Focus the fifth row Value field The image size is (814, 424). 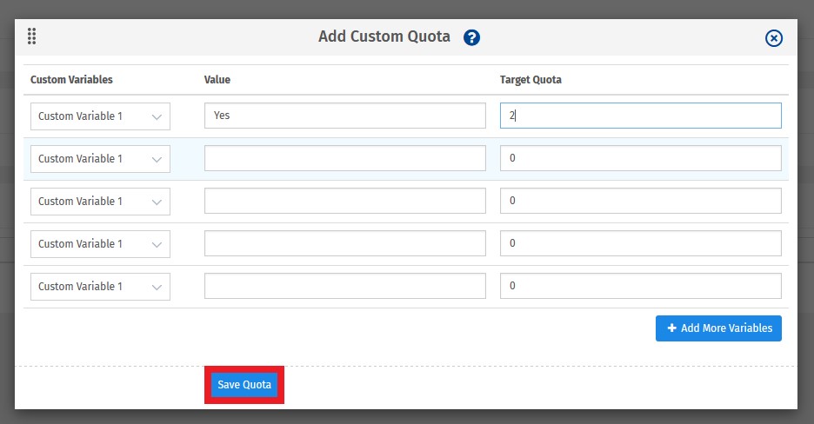click(344, 287)
